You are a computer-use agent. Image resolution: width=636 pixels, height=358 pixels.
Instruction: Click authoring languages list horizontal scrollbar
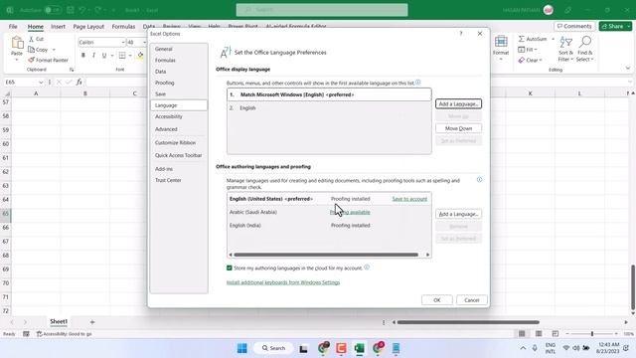point(326,255)
